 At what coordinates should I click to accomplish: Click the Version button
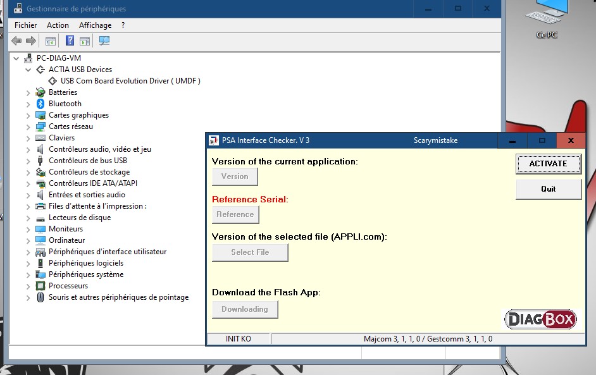[x=235, y=176]
